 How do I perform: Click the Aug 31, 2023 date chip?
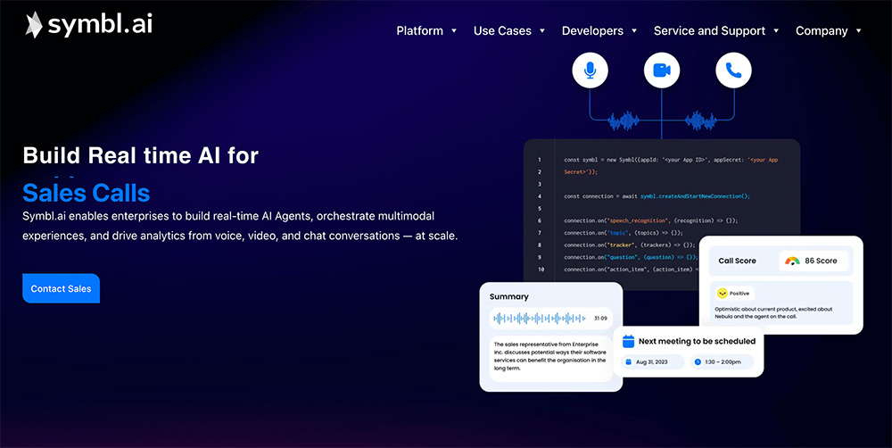pyautogui.click(x=653, y=362)
